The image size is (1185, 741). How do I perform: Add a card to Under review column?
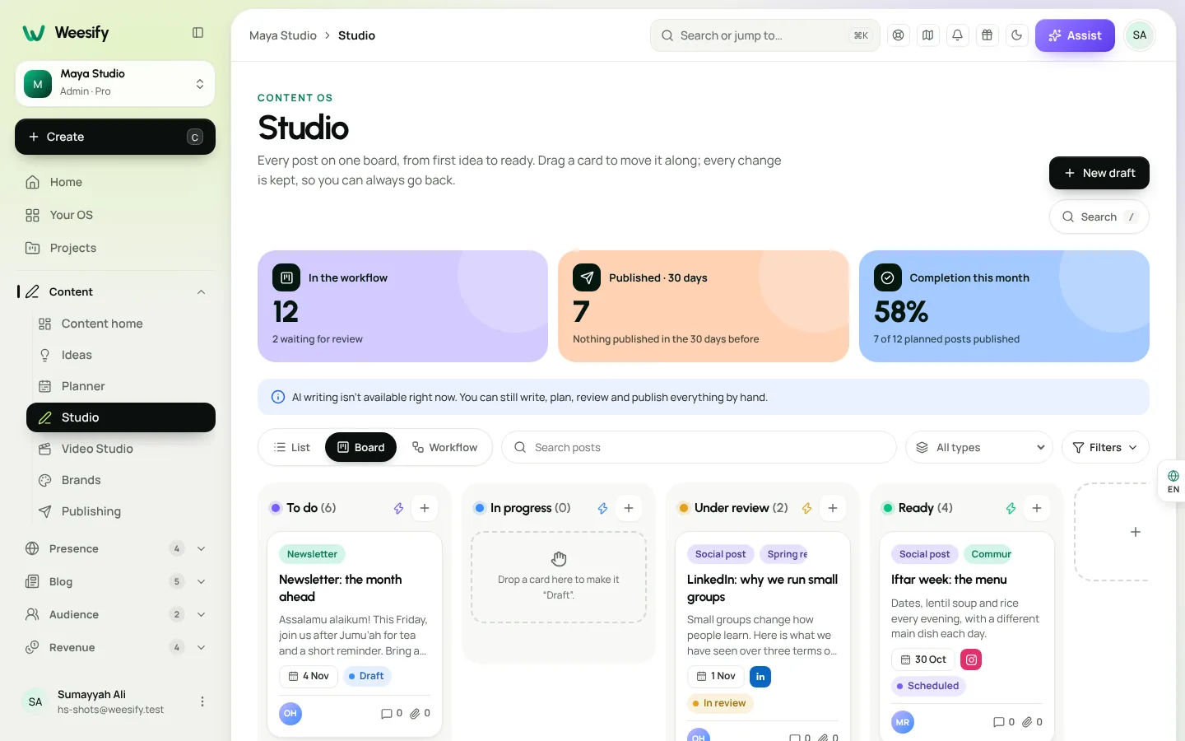(833, 508)
